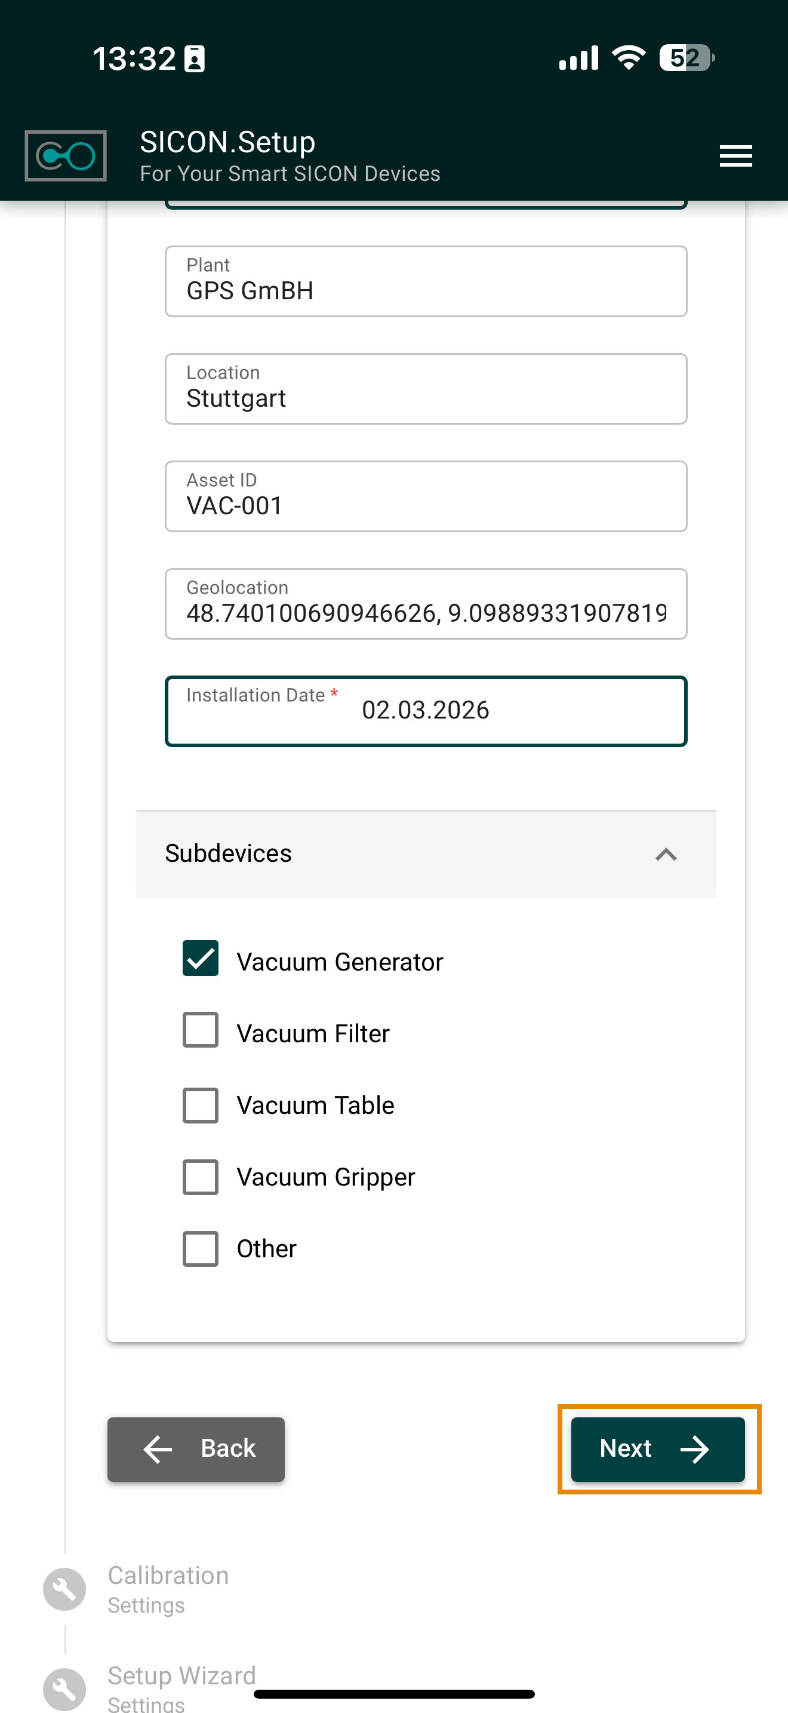The width and height of the screenshot is (788, 1713).
Task: Select the Vacuum Gripper checkbox
Action: pos(201,1177)
